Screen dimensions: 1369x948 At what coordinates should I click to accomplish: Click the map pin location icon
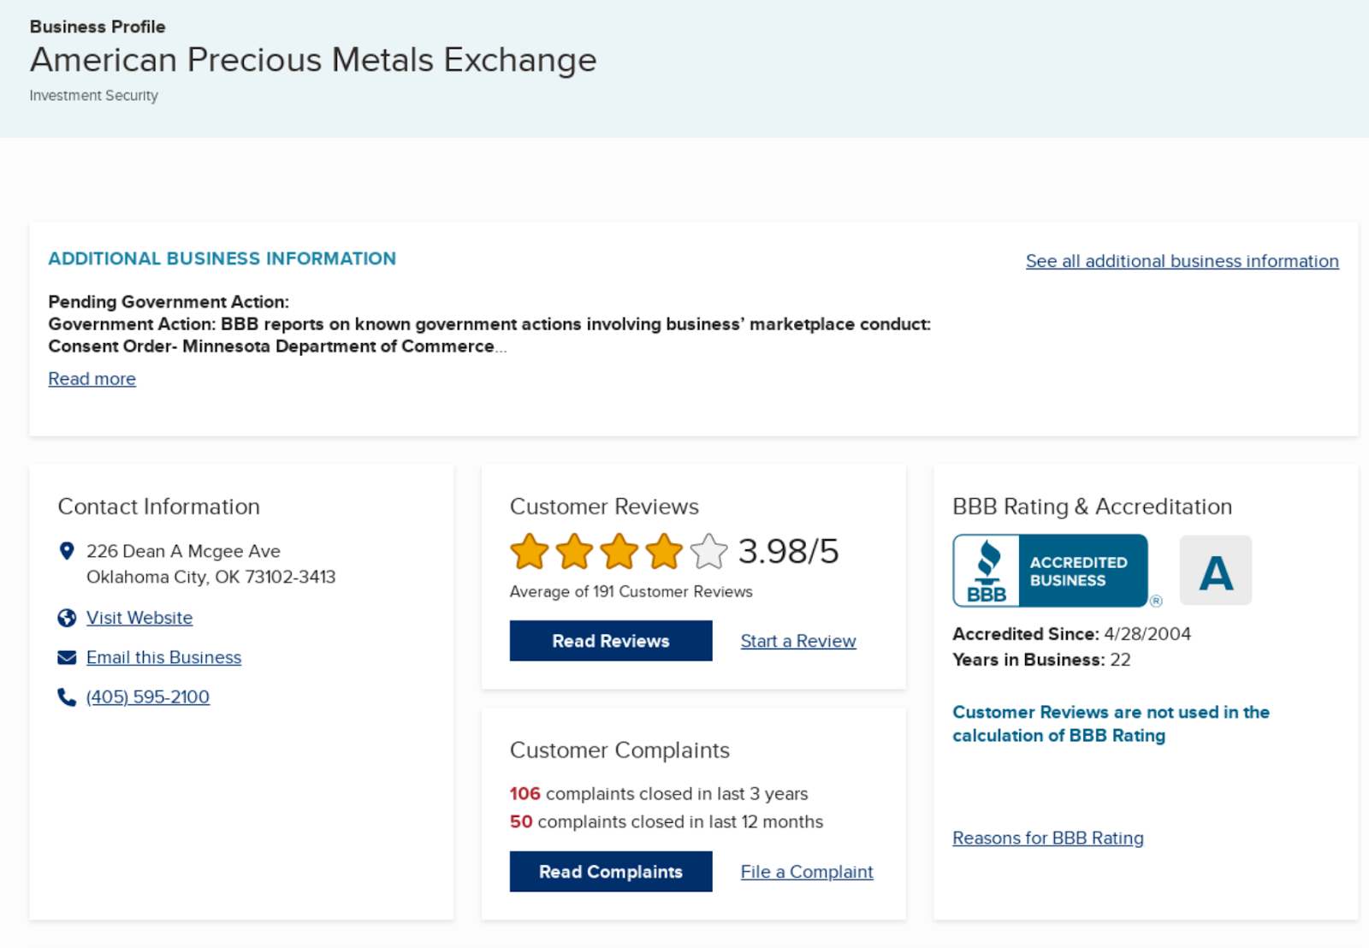67,551
